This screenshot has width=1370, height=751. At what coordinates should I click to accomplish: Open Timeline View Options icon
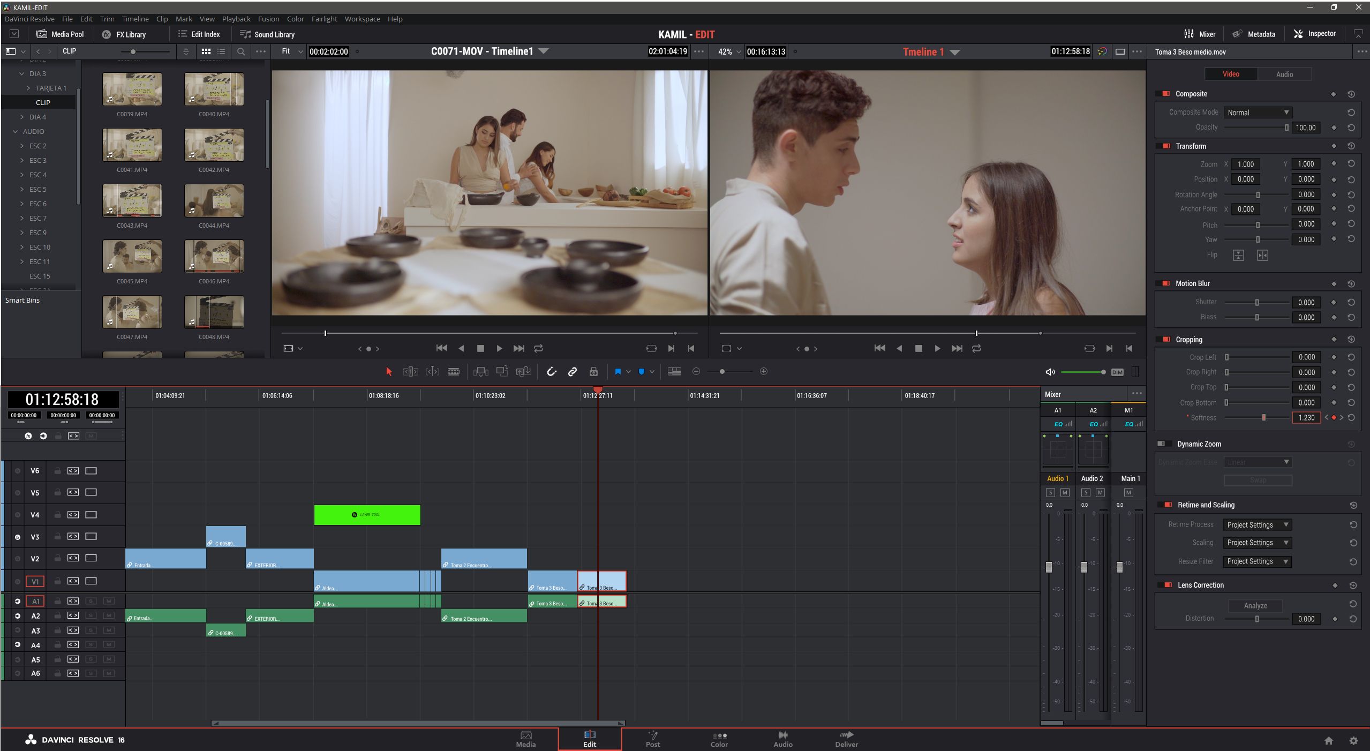(x=674, y=371)
